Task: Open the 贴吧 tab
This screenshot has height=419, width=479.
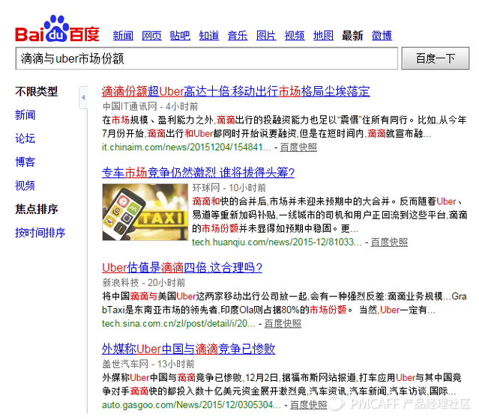Action: 180,36
